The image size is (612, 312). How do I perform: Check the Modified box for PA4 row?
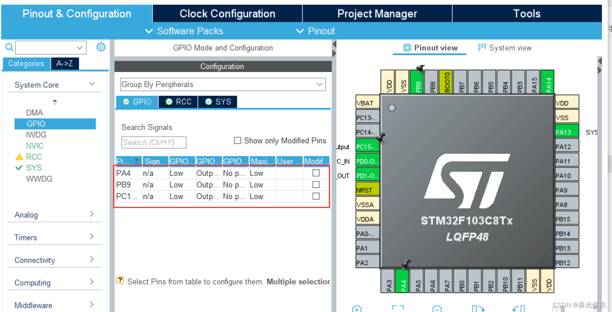(316, 173)
